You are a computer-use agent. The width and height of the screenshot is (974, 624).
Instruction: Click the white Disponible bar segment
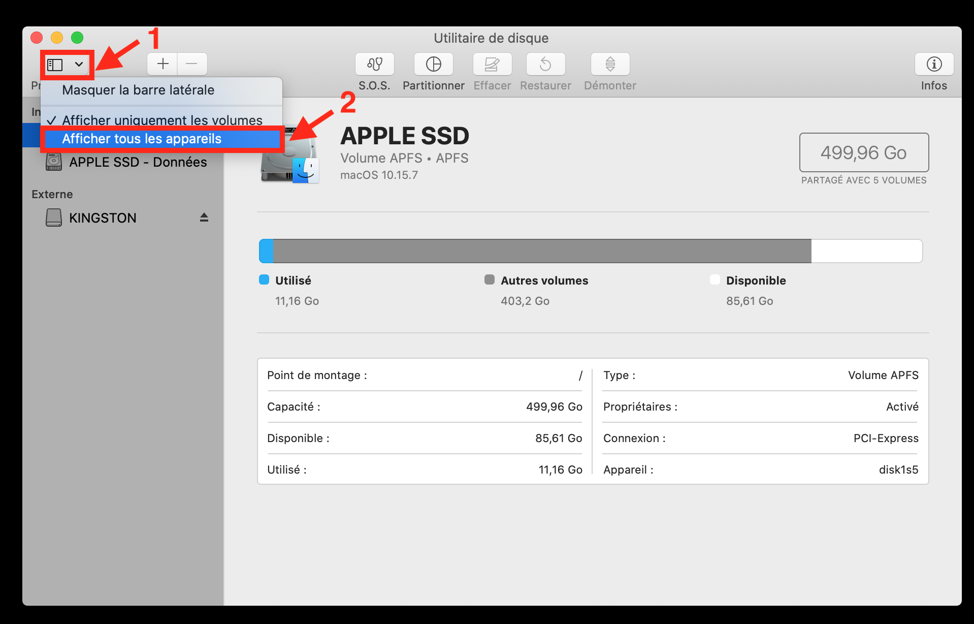click(x=867, y=251)
